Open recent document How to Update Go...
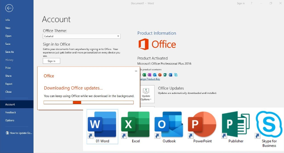Image resolution: width=284 pixels, height=153 pixels. (19, 133)
